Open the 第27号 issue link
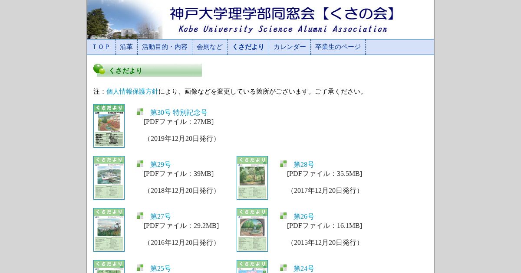The image size is (521, 273). (x=161, y=217)
